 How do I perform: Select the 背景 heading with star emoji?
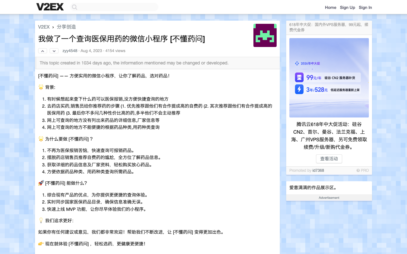47,87
